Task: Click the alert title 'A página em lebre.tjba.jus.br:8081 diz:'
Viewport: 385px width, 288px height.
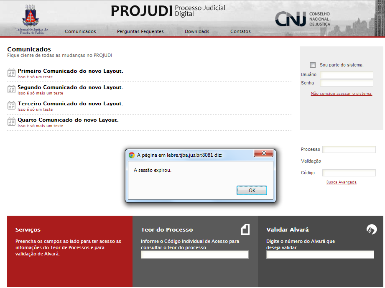Action: click(179, 155)
